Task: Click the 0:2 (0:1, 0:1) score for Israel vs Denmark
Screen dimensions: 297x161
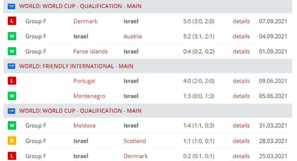Action: coord(199,156)
